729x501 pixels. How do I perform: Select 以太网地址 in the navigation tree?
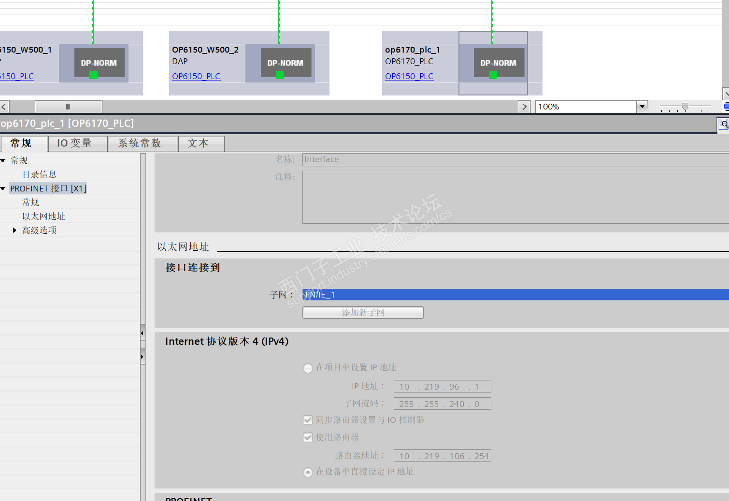[43, 217]
